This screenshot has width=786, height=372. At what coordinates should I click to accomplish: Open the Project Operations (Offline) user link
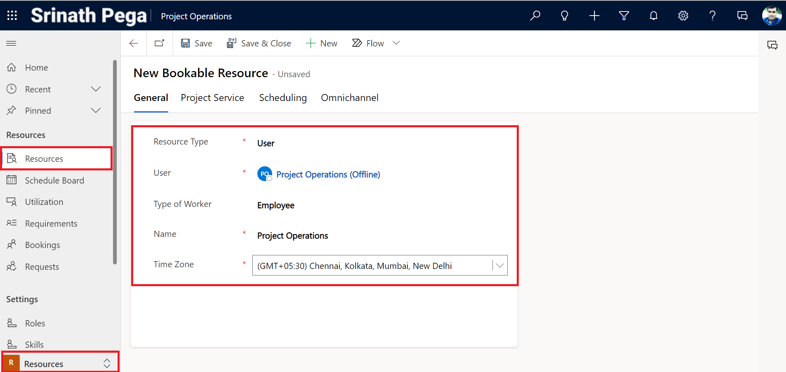pyautogui.click(x=328, y=175)
